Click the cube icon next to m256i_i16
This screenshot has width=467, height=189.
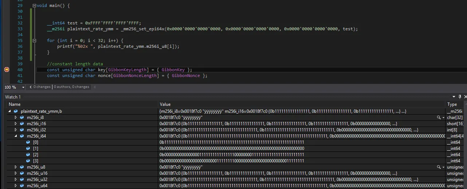point(21,124)
